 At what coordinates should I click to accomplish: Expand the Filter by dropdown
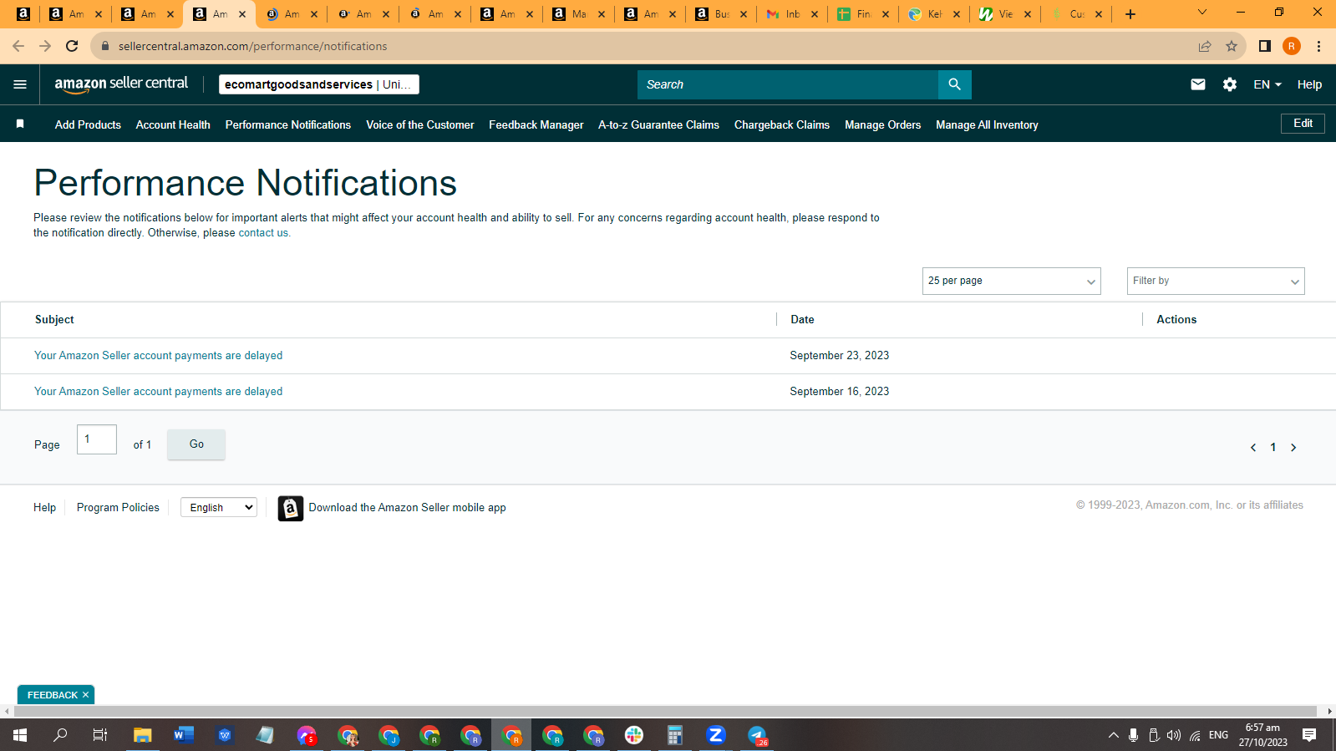[1215, 281]
